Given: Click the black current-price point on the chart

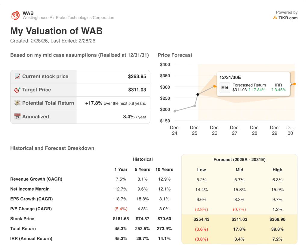Looking at the screenshot, I should pyautogui.click(x=198, y=95).
